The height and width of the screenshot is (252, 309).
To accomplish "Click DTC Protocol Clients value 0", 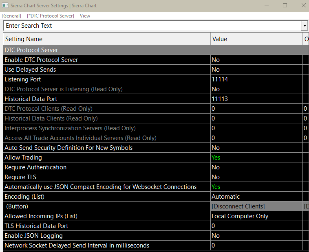I will (x=256, y=109).
